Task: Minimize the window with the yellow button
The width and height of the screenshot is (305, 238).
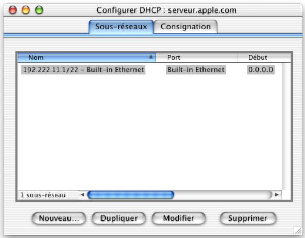Action: click(x=26, y=10)
